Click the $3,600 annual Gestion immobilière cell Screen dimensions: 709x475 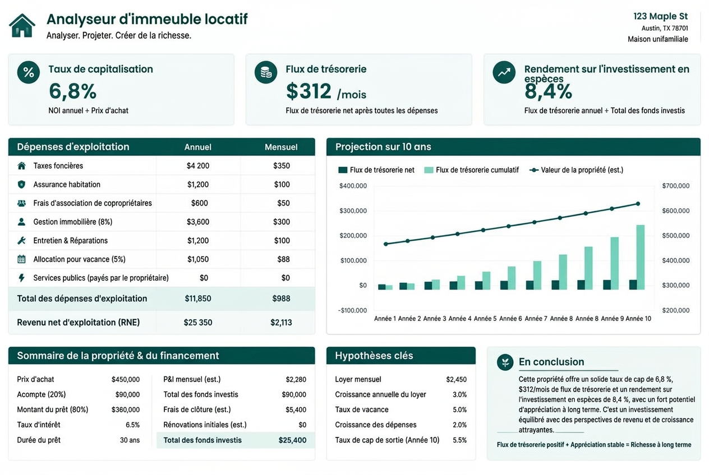pyautogui.click(x=198, y=222)
